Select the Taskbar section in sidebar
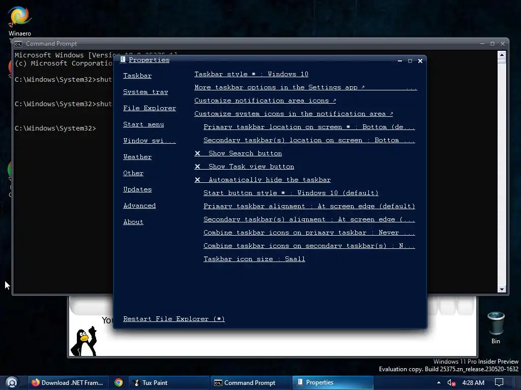This screenshot has height=390, width=521. 137,76
